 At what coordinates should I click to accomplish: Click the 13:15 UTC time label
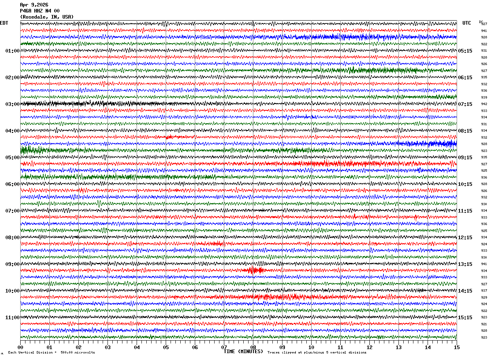[x=465, y=264]
